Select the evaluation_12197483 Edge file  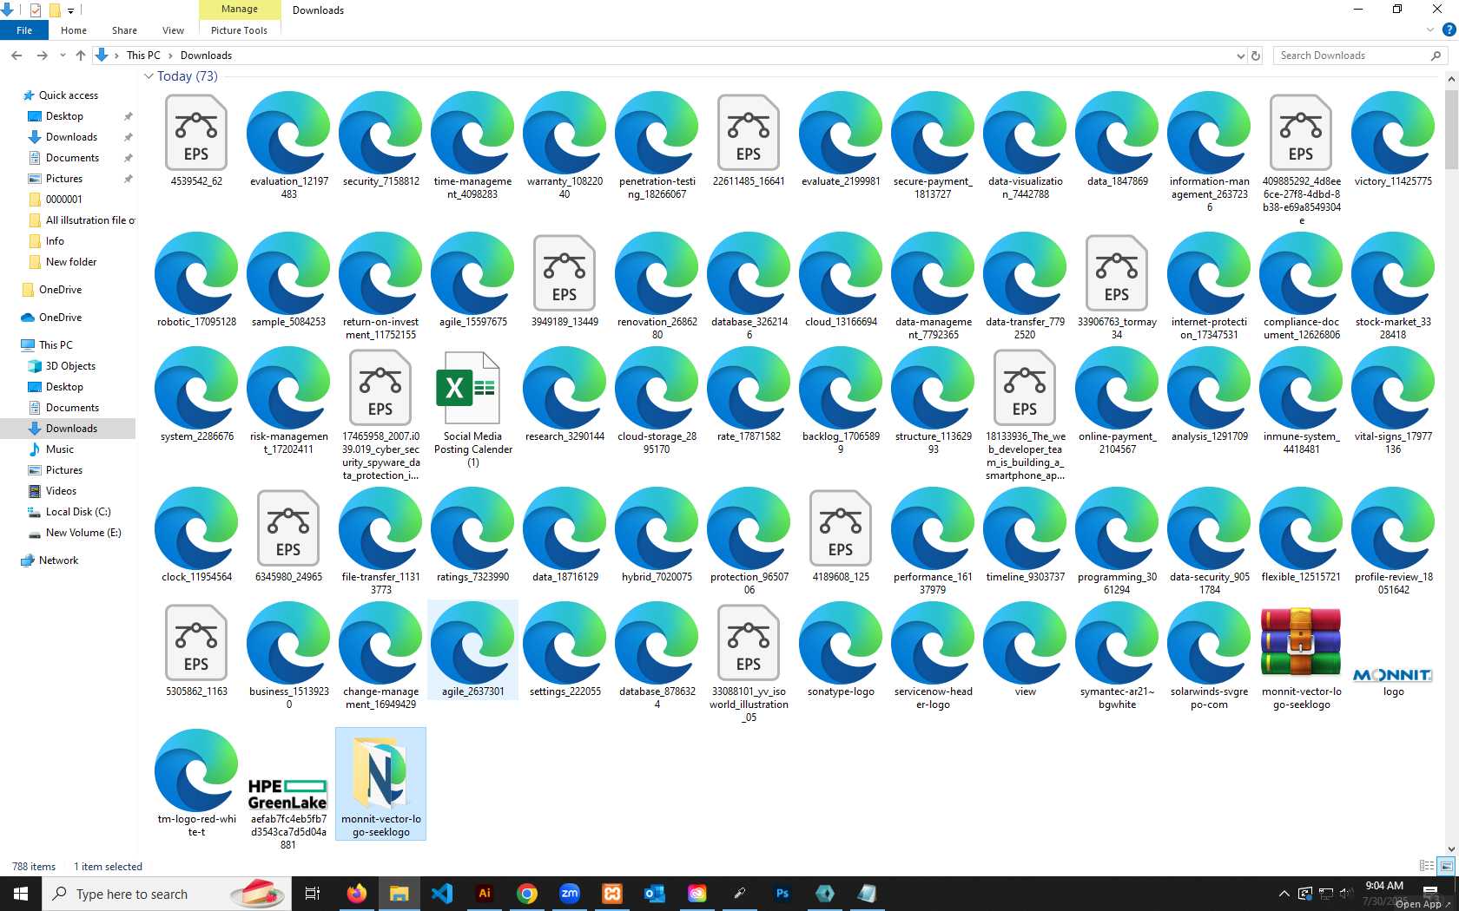tap(288, 145)
